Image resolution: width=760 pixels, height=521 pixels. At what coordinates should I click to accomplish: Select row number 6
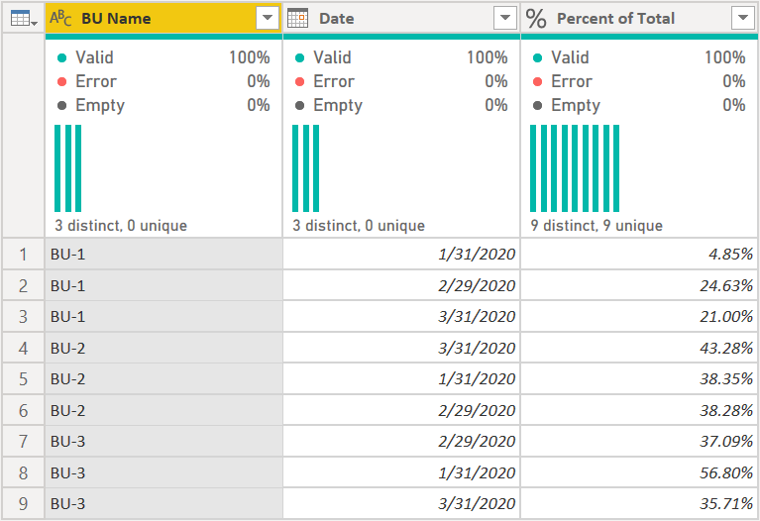click(x=23, y=410)
